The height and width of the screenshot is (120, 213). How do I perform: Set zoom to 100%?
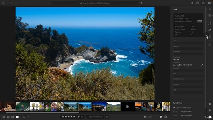pos(150,117)
